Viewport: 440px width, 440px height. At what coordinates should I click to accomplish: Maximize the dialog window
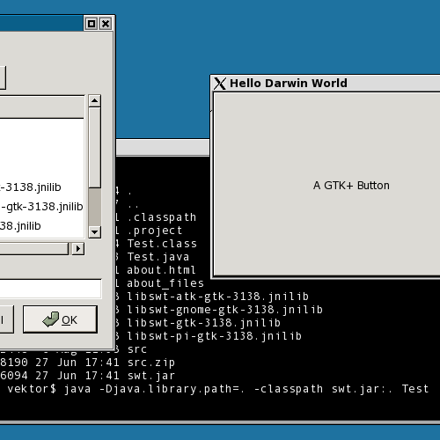[x=92, y=24]
